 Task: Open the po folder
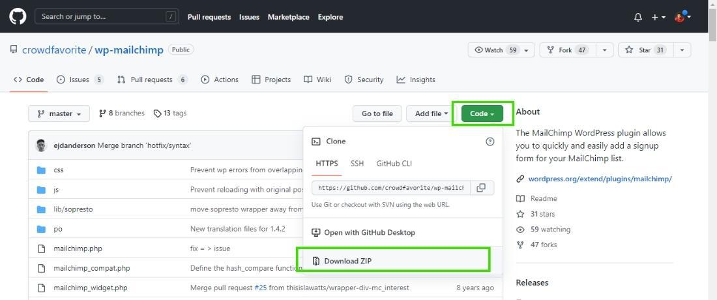[57, 229]
